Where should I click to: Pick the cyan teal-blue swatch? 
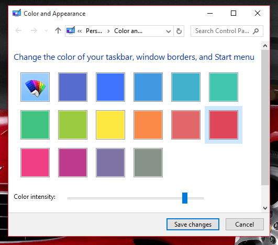pos(186,87)
